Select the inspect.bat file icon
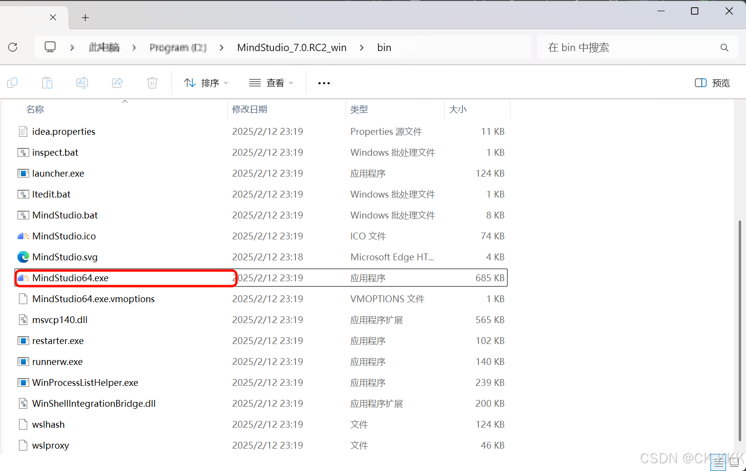 pos(23,152)
